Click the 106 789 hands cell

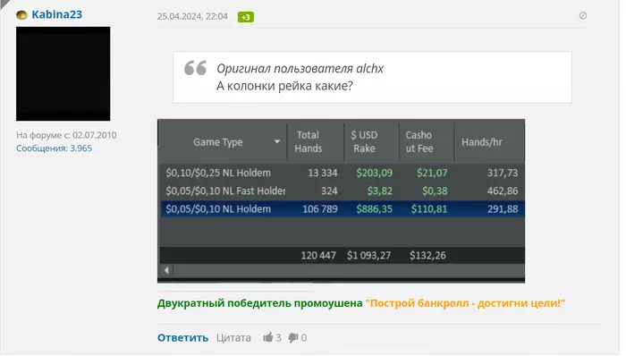[x=320, y=209]
